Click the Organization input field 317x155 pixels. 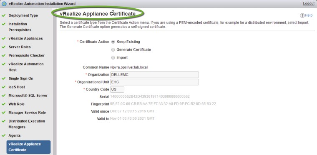(x=154, y=75)
